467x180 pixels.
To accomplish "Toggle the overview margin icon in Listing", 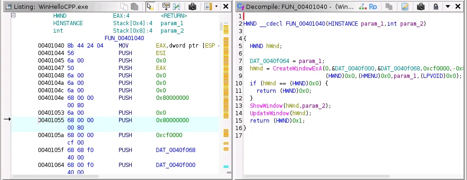I will [x=208, y=6].
